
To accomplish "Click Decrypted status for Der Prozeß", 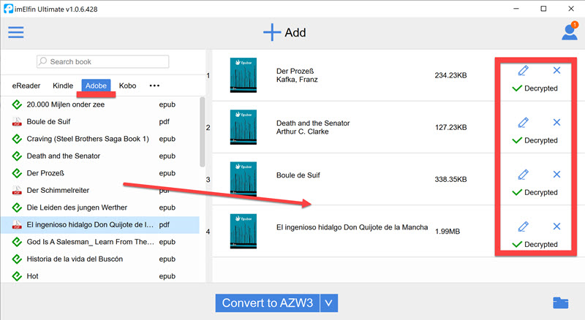I will tap(535, 88).
